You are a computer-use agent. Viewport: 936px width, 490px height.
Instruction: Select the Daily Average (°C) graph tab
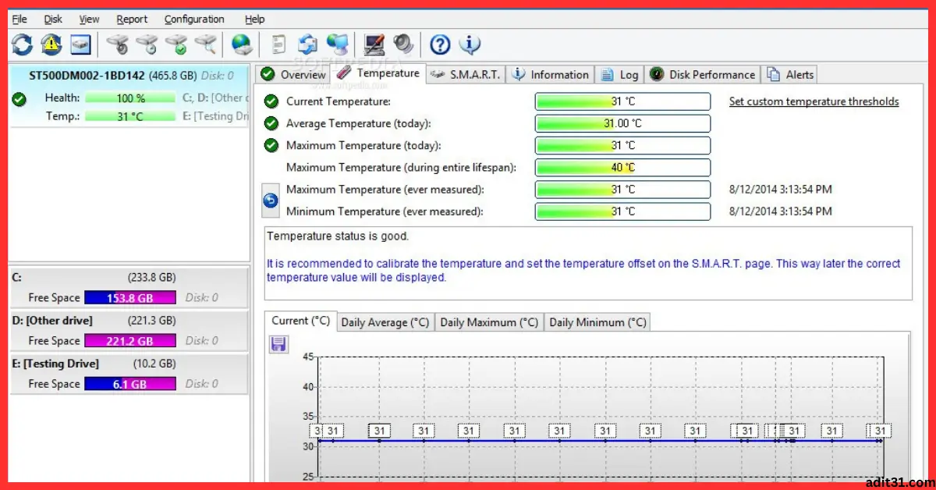[x=385, y=322]
